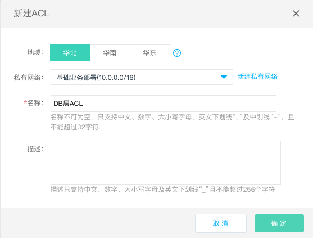Click the blue dropdown arrow in the 私有网络 field

coord(224,77)
